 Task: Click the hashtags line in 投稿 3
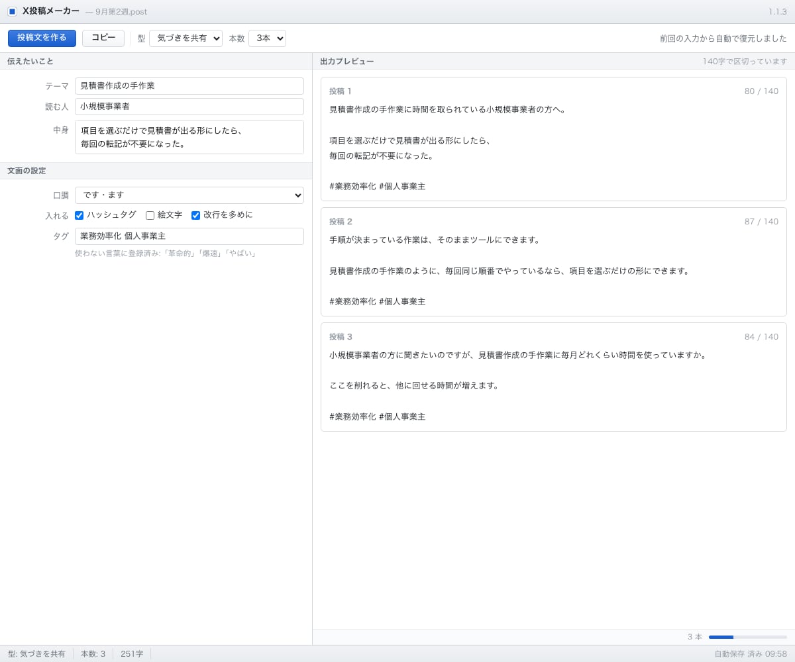(378, 417)
